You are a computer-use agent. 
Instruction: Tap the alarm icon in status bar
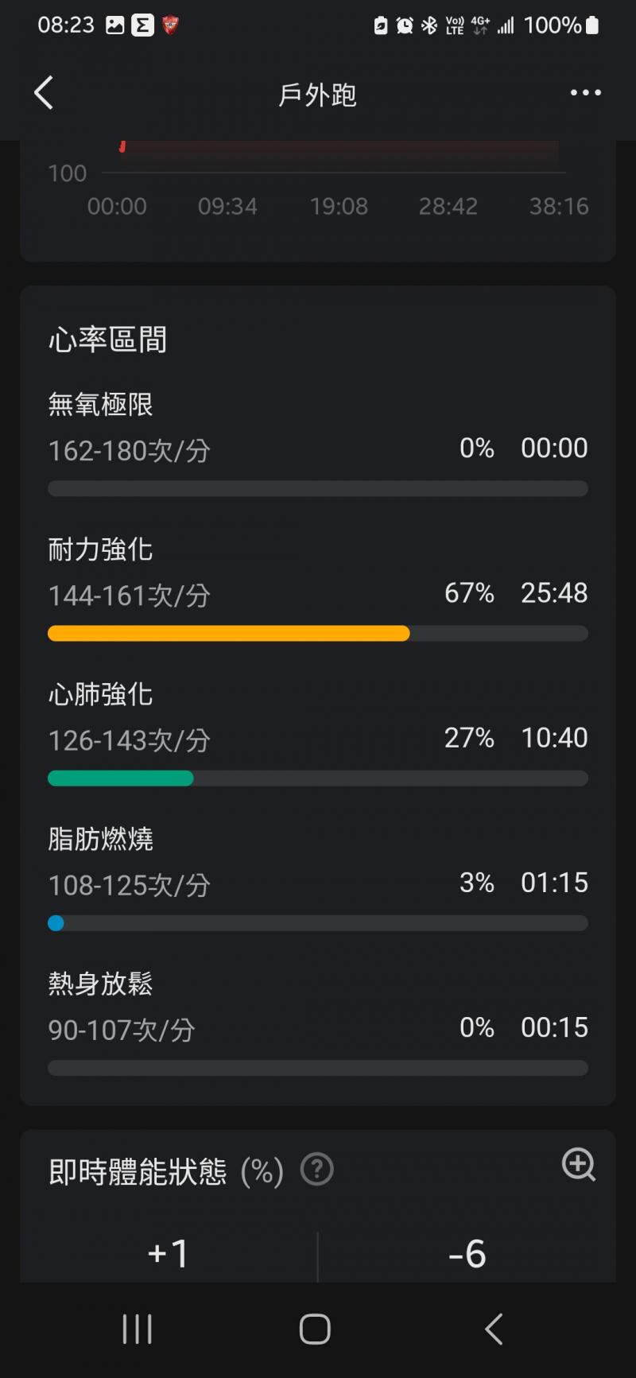click(x=405, y=25)
